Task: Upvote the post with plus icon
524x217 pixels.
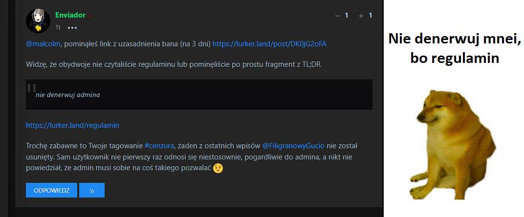Action: 361,16
